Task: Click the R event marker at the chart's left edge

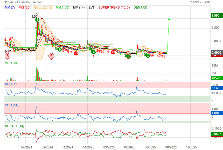Action: pyautogui.click(x=8, y=56)
